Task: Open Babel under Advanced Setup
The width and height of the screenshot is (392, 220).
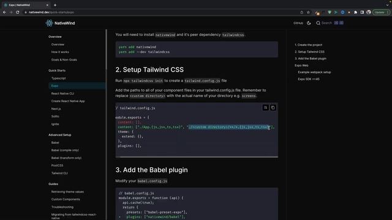Action: tap(55, 142)
